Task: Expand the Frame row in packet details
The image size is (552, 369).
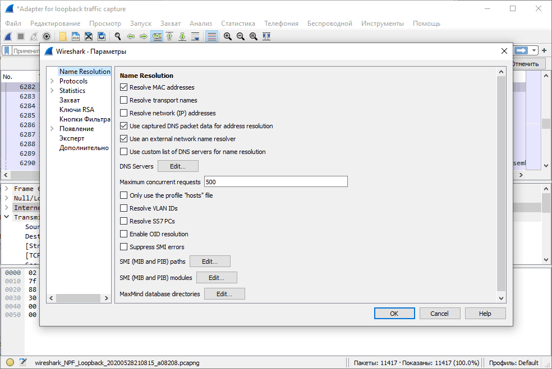Action: (x=7, y=188)
